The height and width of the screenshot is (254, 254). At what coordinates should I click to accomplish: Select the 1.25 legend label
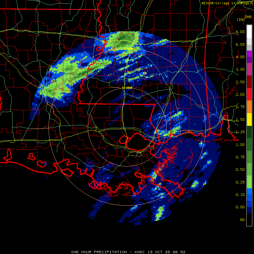tap(240, 132)
